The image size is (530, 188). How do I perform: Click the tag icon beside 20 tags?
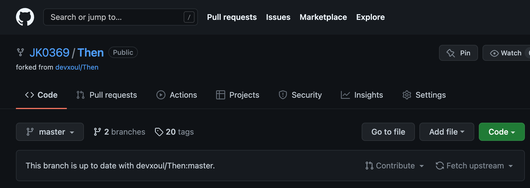(159, 132)
